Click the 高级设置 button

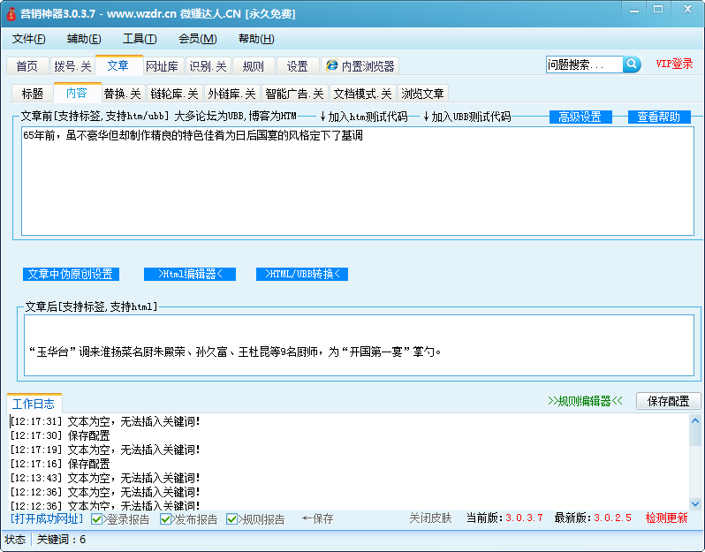pyautogui.click(x=580, y=117)
